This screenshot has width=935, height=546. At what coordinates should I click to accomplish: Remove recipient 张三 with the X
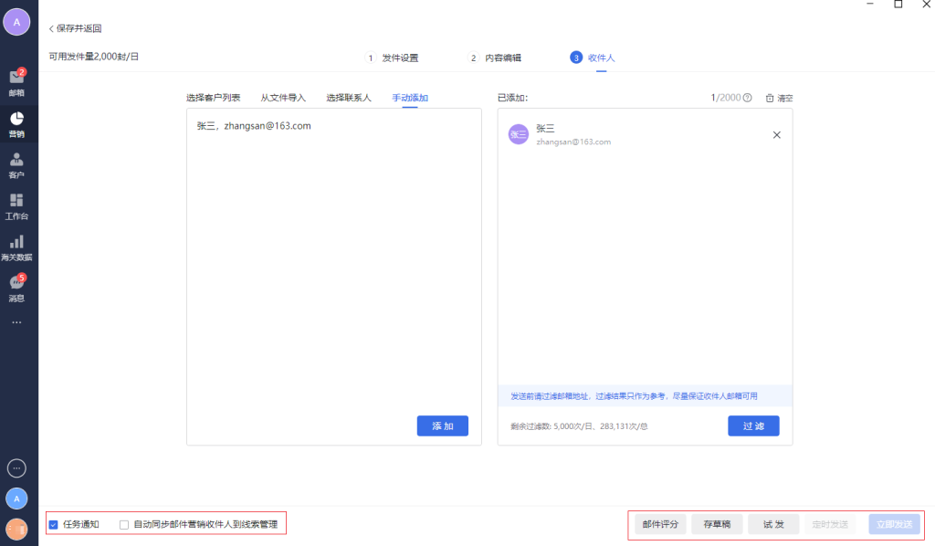coord(777,135)
